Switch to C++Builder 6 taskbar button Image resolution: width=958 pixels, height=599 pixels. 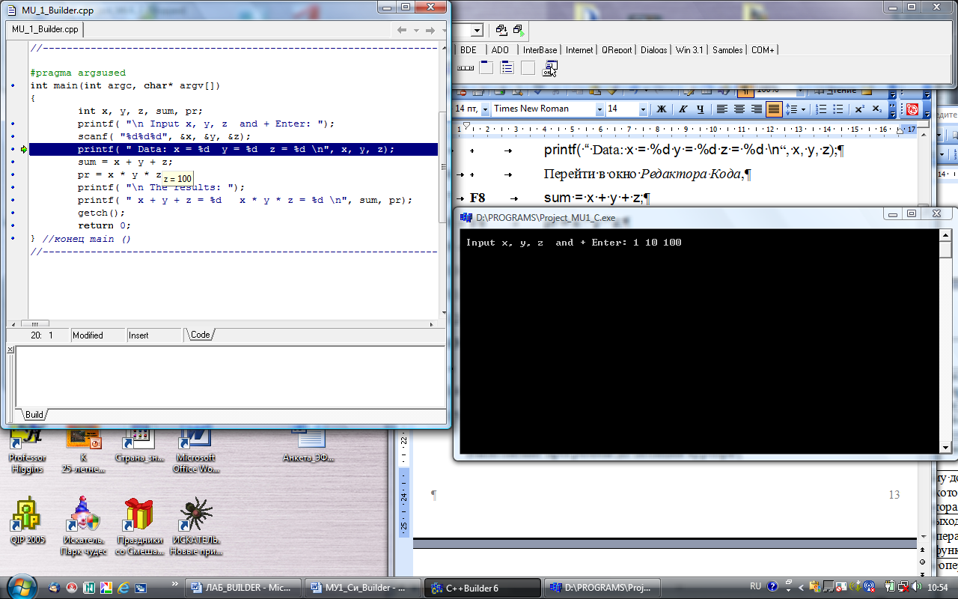click(x=483, y=588)
